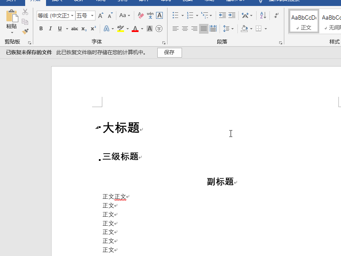Open the underline style dropdown arrow
Image resolution: width=341 pixels, height=256 pixels.
(67, 29)
